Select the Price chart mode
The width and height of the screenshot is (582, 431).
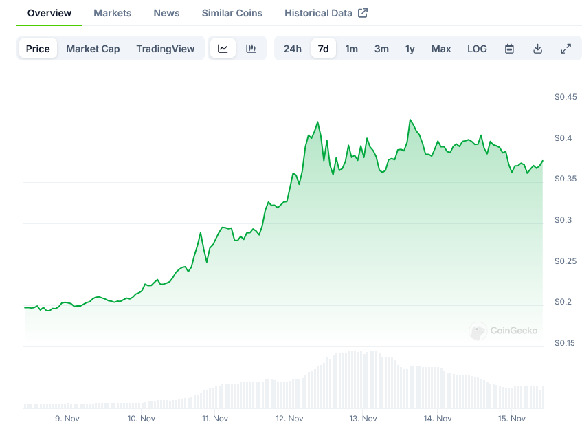(38, 49)
